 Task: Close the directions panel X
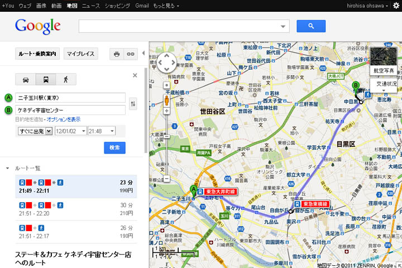click(x=135, y=75)
